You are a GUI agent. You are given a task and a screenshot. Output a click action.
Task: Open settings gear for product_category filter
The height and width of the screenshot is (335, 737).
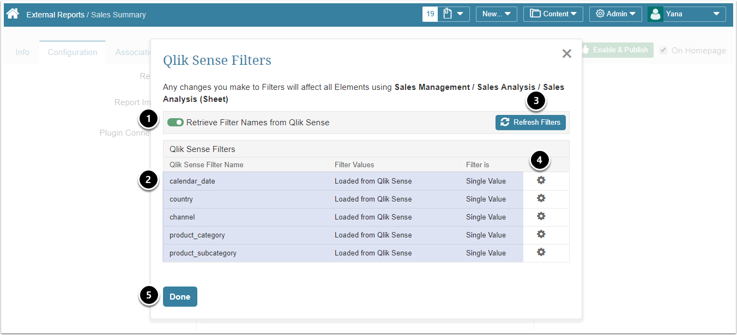[x=541, y=234]
